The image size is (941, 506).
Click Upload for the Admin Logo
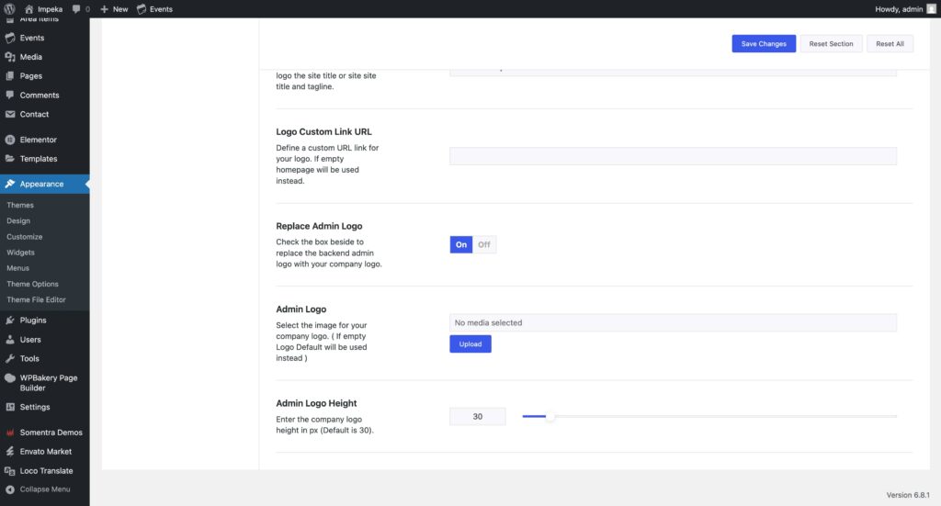(x=470, y=344)
